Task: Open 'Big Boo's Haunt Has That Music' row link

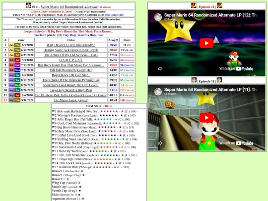Action: point(71,65)
